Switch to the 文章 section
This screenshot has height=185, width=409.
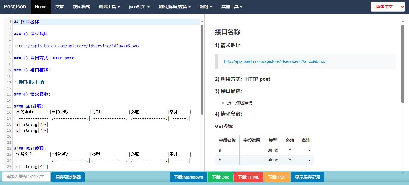pos(60,6)
